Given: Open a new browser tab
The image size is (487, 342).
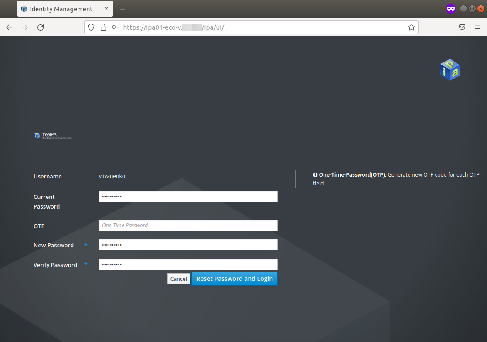Looking at the screenshot, I should [x=123, y=9].
